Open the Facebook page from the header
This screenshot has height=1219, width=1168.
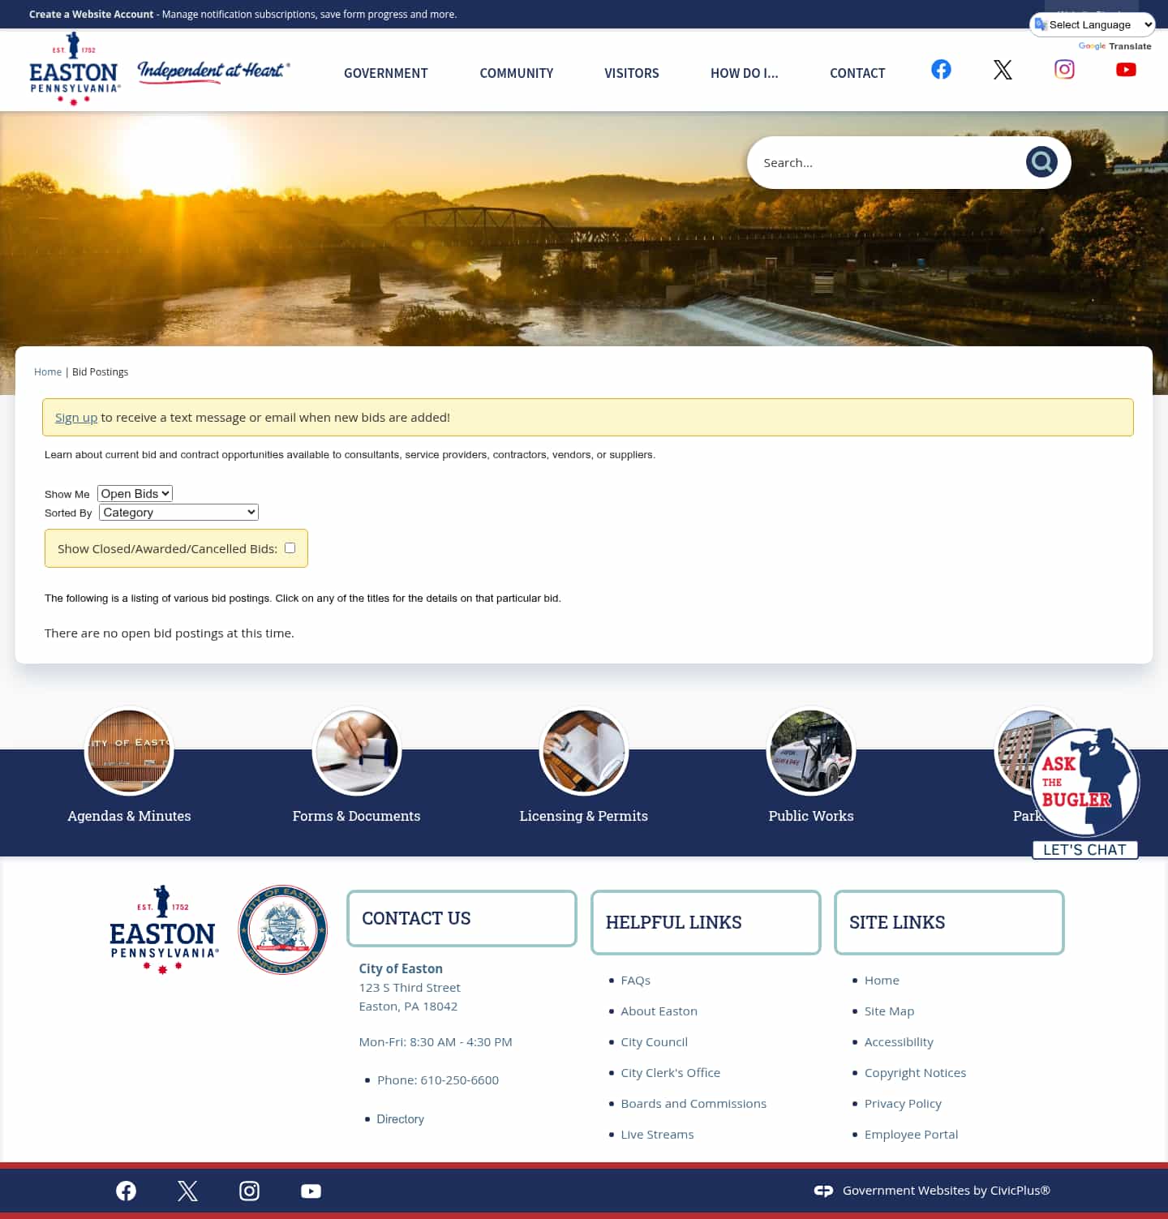click(x=940, y=70)
